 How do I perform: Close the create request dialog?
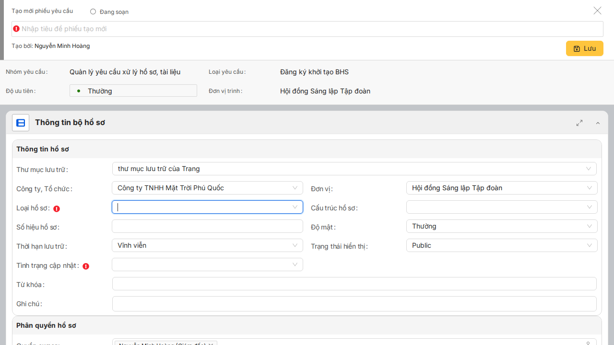[597, 11]
